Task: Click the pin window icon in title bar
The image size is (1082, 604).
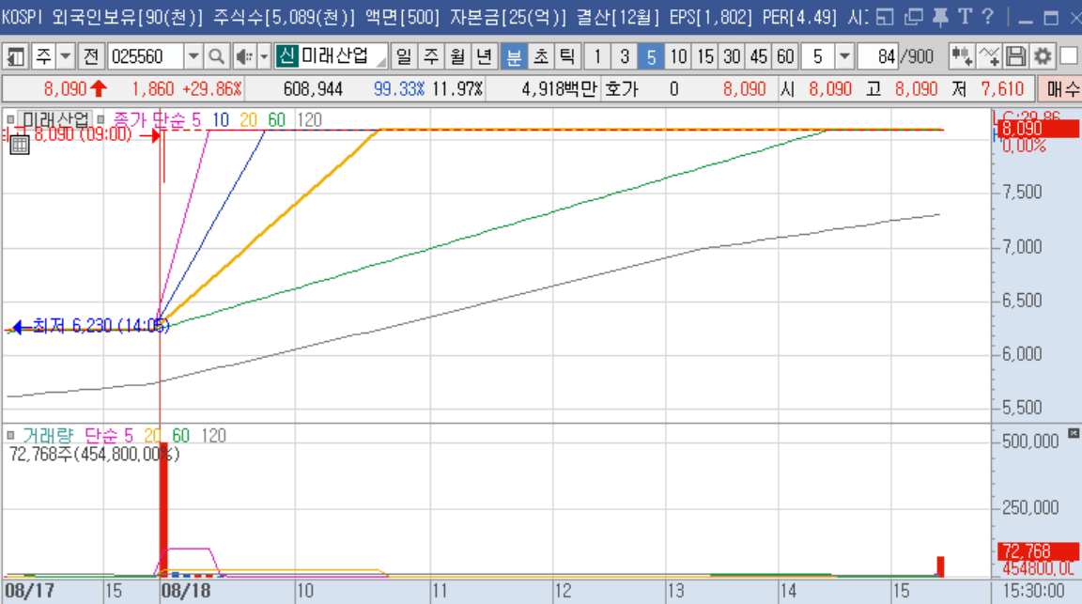Action: 940,17
